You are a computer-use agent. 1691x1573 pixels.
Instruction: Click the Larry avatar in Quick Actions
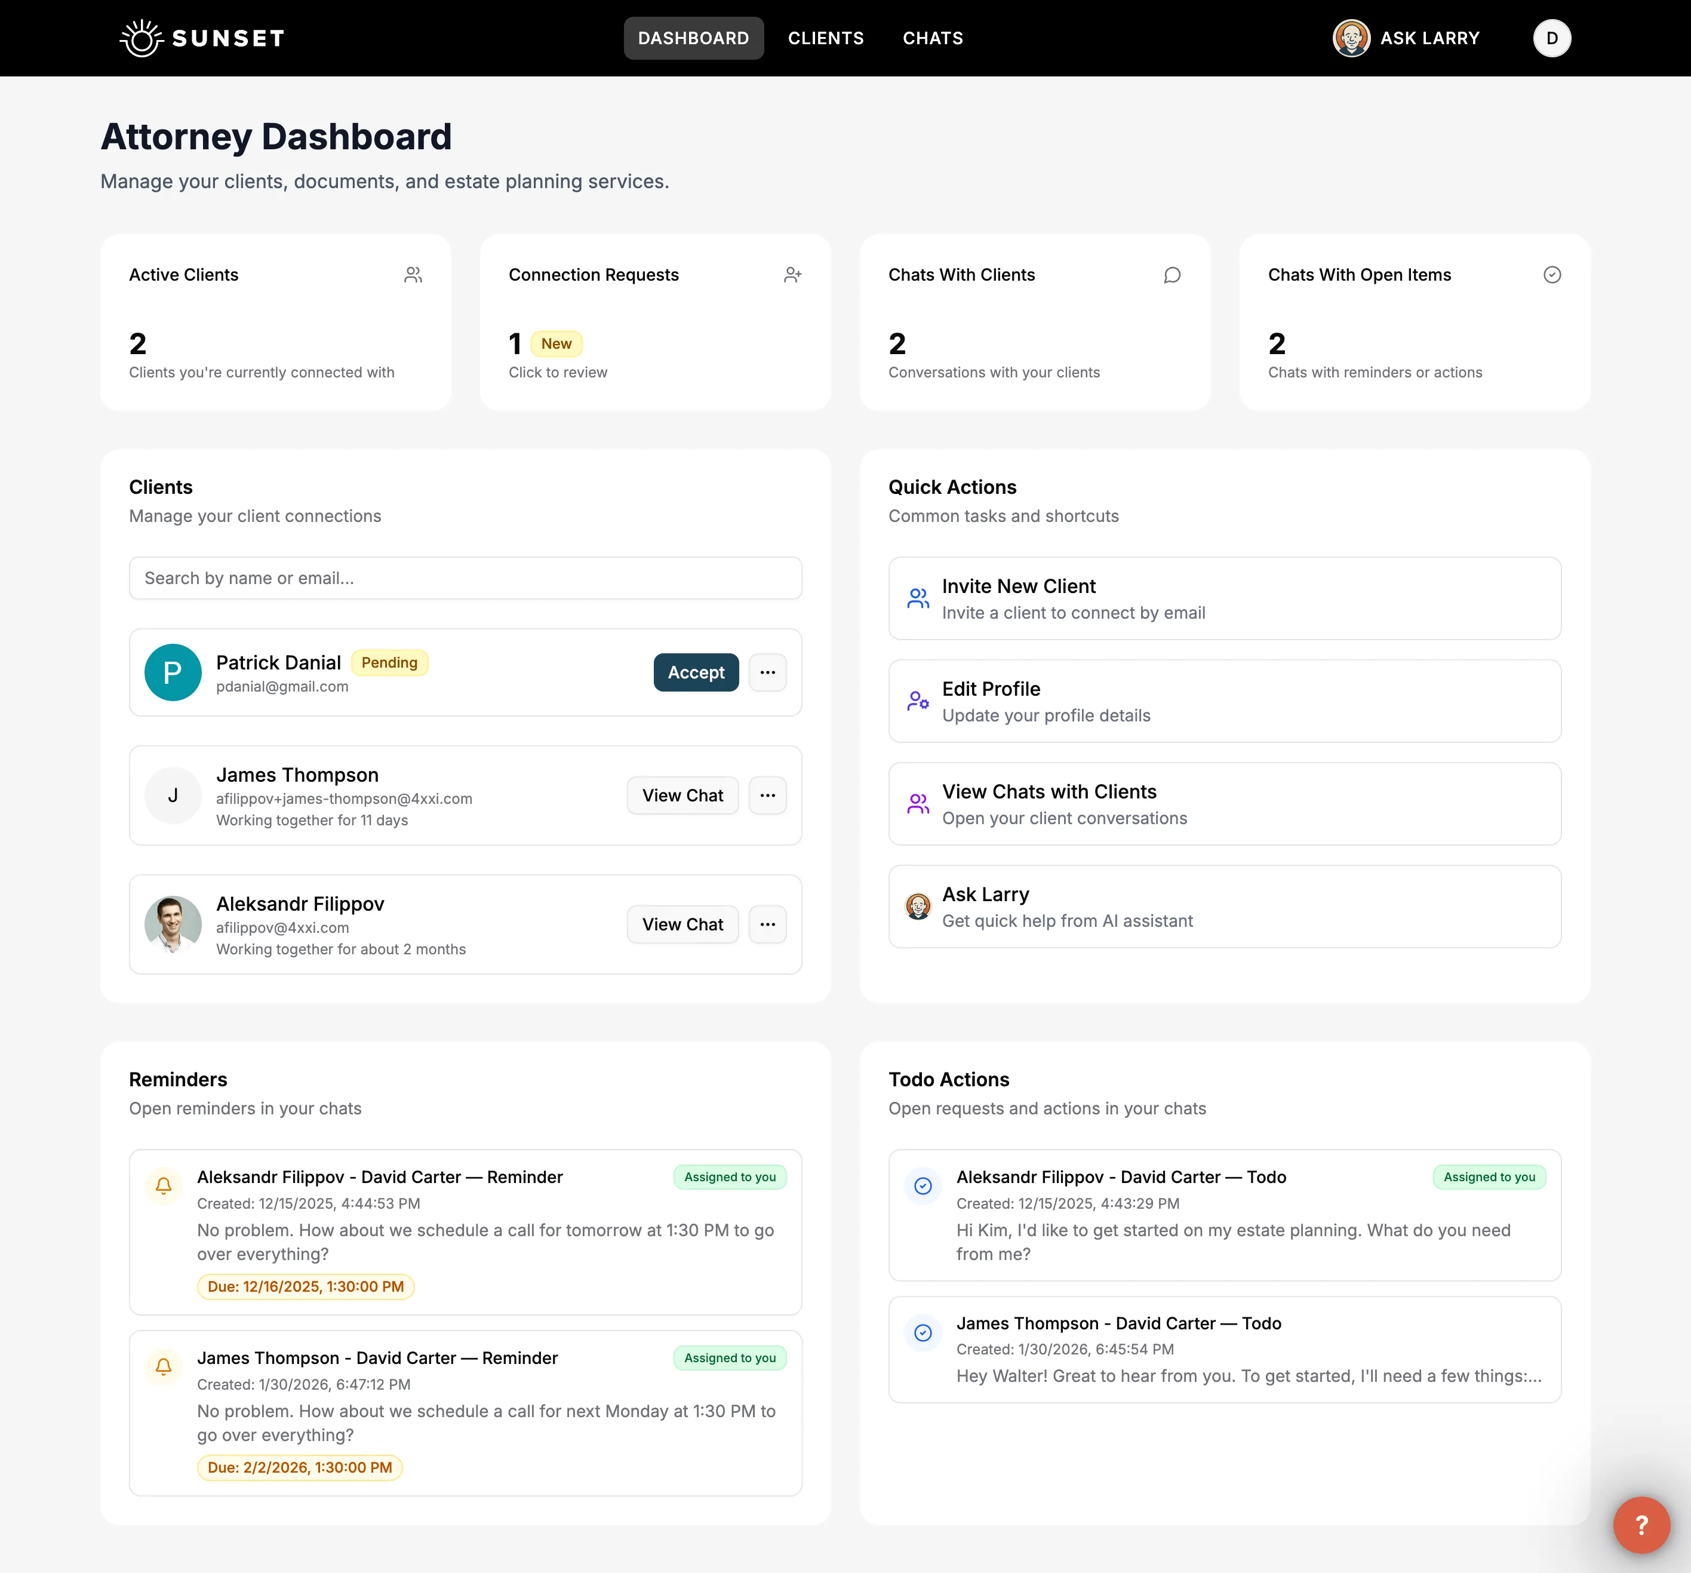tap(918, 906)
